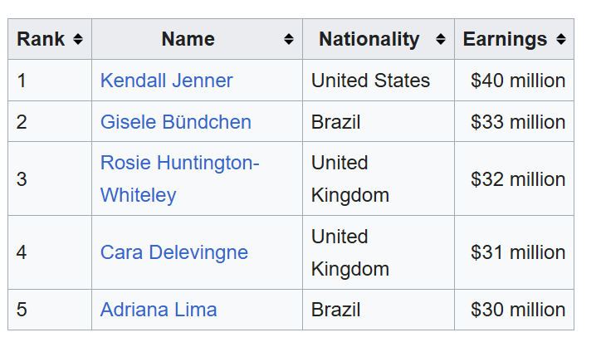The width and height of the screenshot is (601, 347).
Task: Click the Rank column header text
Action: tap(41, 39)
